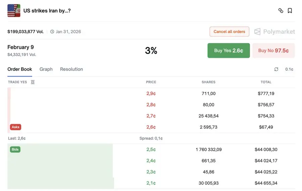This screenshot has width=302, height=191.
Task: Click the Polymarket logo
Action: 274,32
